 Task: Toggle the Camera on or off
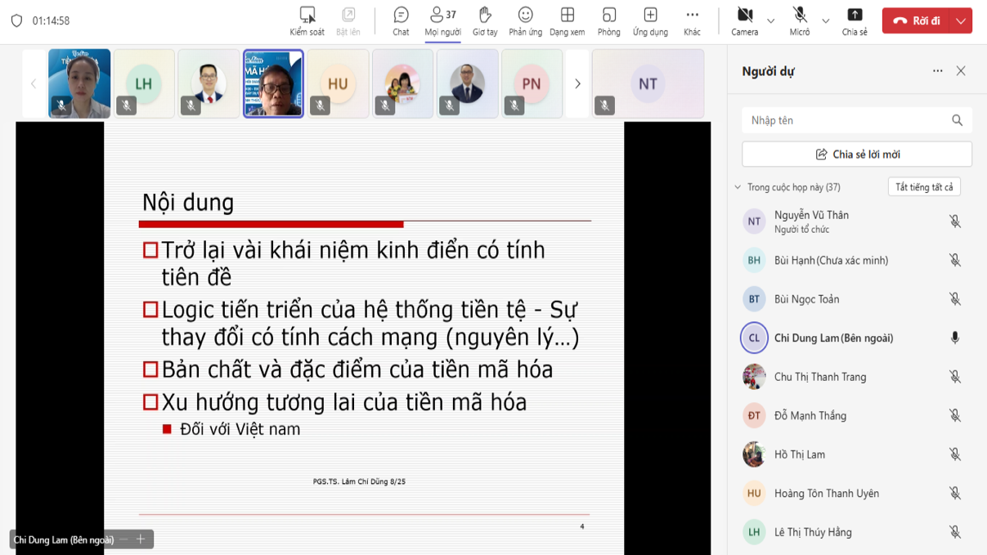tap(745, 20)
